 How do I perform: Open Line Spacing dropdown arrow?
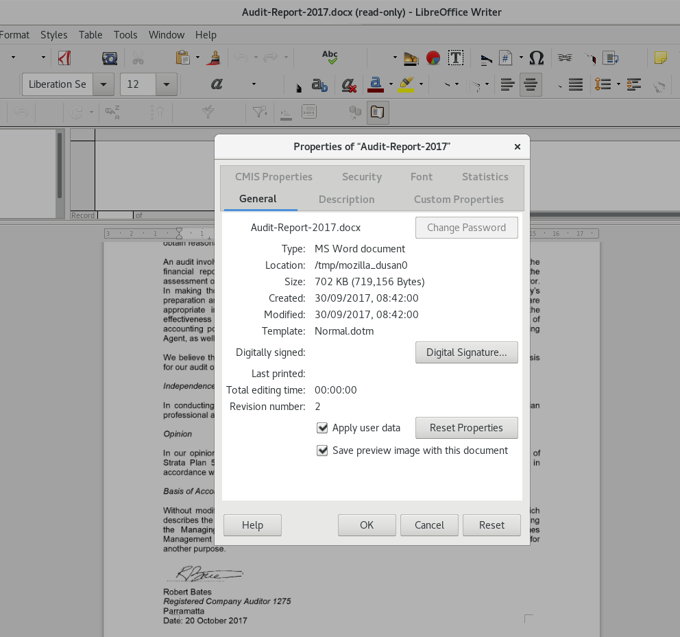point(618,84)
